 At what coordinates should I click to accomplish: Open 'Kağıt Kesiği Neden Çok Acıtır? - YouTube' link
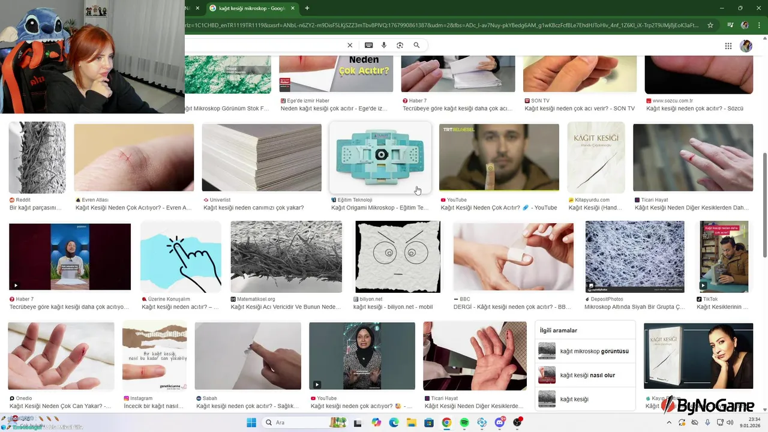click(499, 208)
